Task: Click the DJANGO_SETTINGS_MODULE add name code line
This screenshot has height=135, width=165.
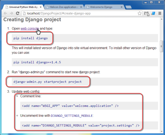Action: pyautogui.click(x=81, y=125)
